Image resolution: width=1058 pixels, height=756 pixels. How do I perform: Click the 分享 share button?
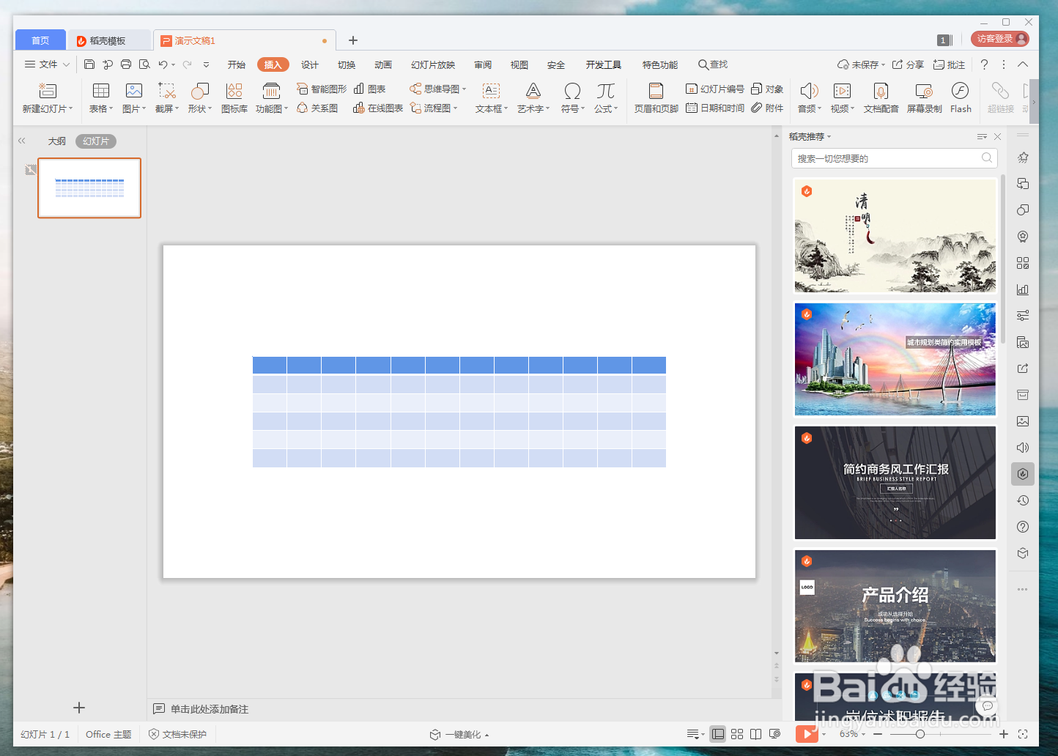(x=908, y=64)
